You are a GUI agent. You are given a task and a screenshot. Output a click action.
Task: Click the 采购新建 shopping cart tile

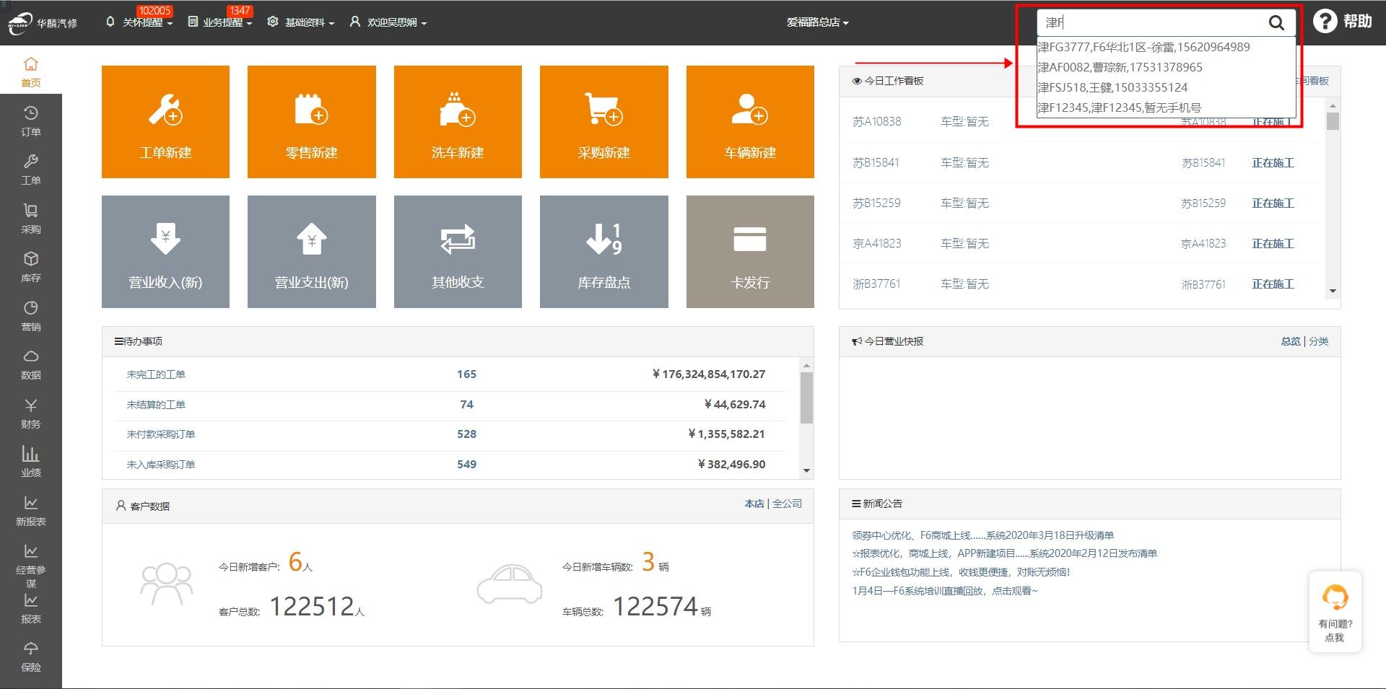pos(604,122)
